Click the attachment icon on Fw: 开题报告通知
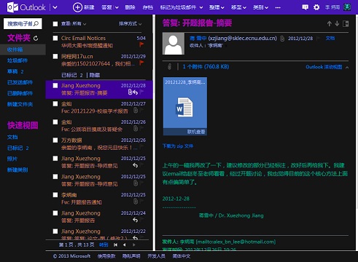Screen dimensions: 358x262 [136, 202]
